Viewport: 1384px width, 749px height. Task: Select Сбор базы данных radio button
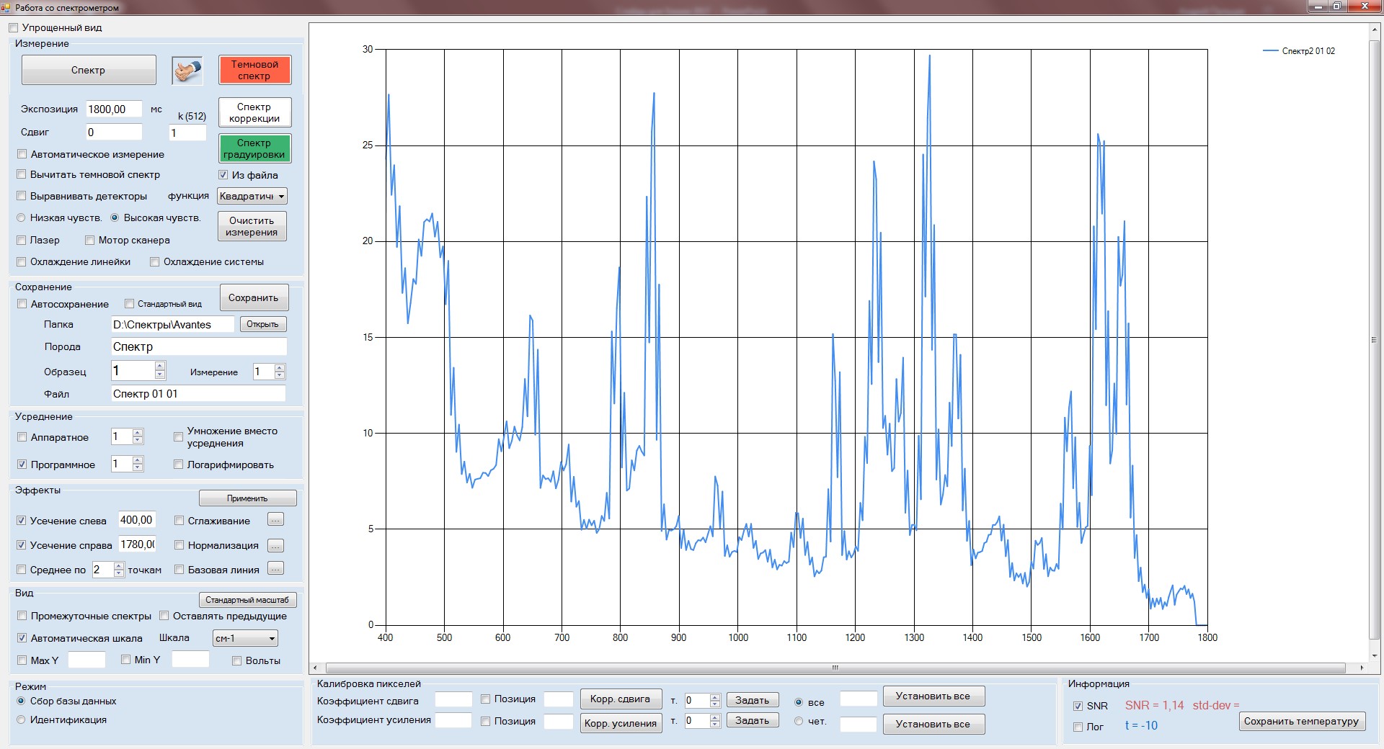coord(21,701)
